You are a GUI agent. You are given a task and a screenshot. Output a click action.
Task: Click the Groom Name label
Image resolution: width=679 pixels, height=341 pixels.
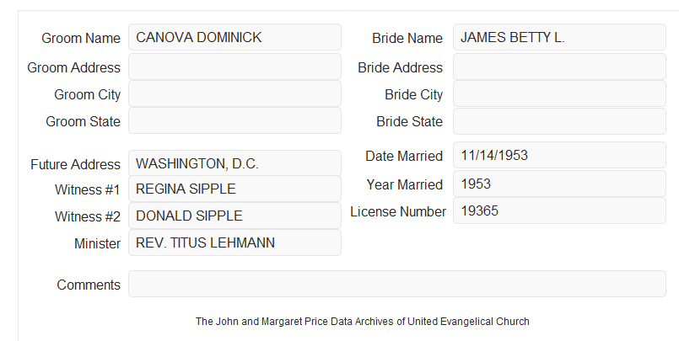click(x=81, y=38)
